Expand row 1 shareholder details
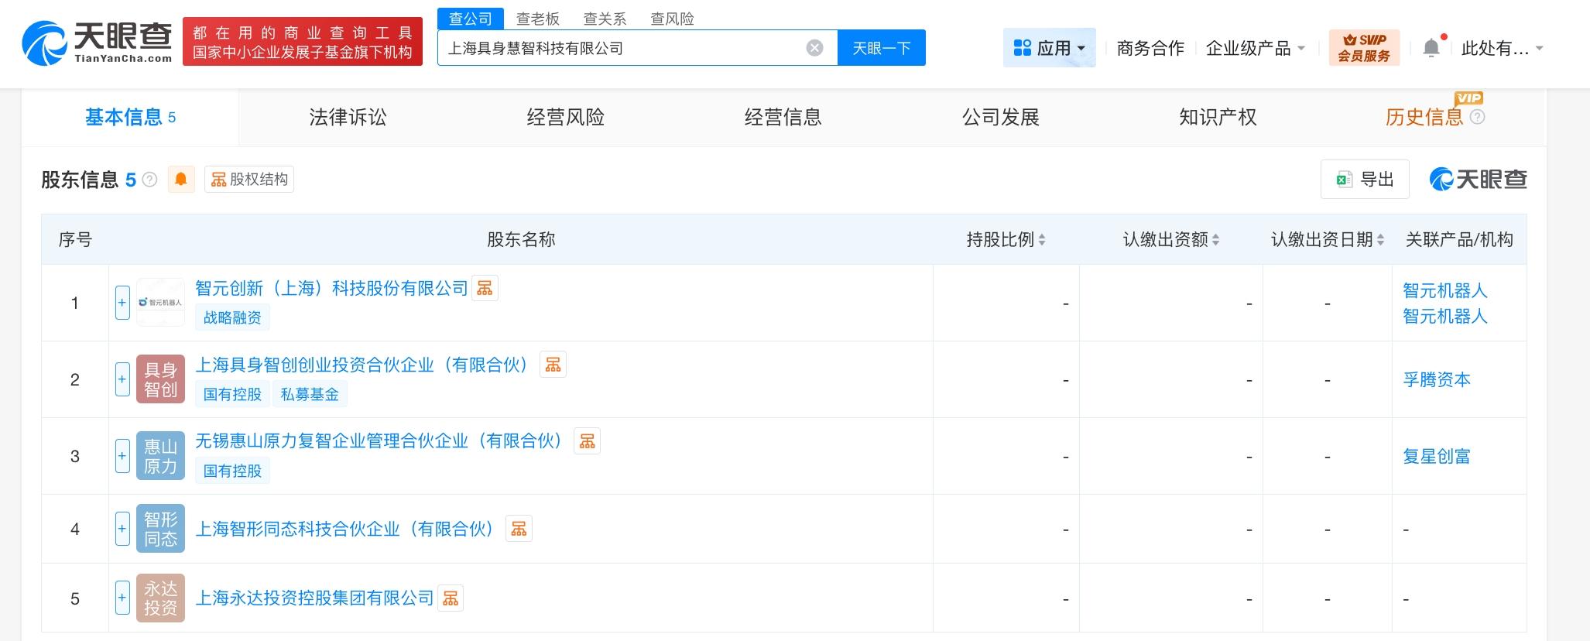Image resolution: width=1590 pixels, height=641 pixels. point(122,303)
